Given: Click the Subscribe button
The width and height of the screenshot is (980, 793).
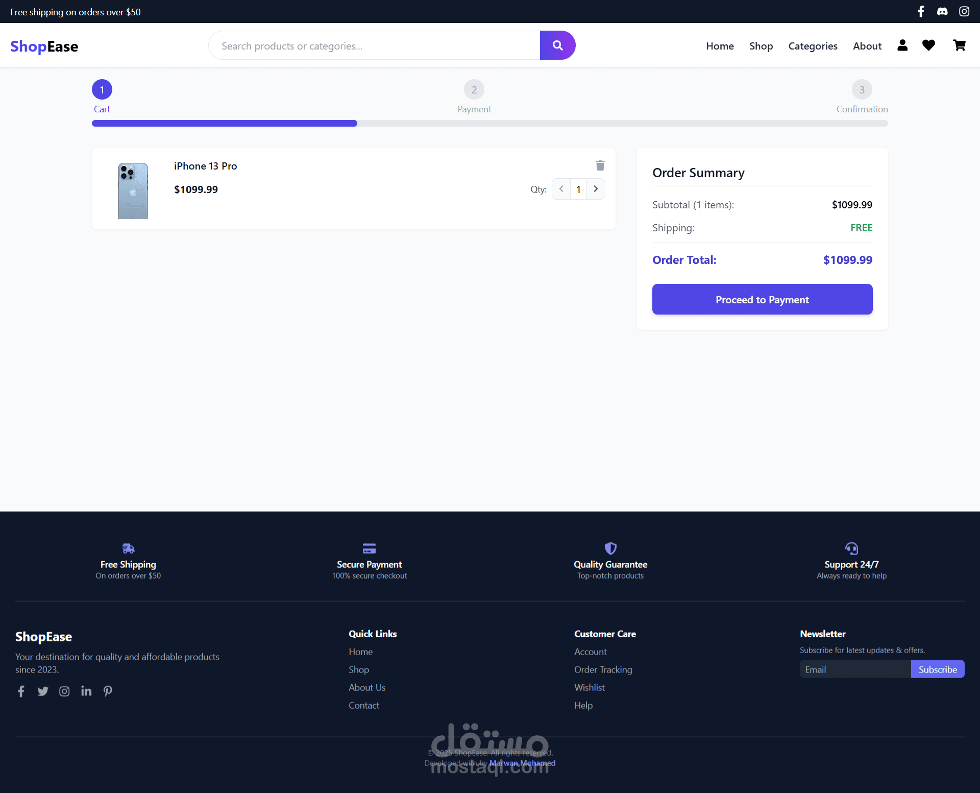Looking at the screenshot, I should tap(938, 669).
